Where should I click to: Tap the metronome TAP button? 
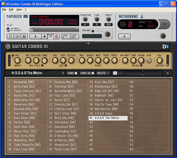164,24
